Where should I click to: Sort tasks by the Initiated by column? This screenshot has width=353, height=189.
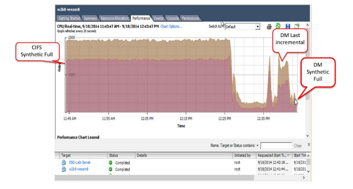click(244, 156)
